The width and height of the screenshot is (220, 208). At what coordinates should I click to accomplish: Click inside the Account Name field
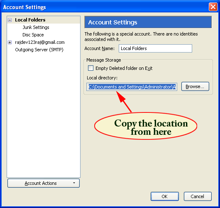click(155, 48)
